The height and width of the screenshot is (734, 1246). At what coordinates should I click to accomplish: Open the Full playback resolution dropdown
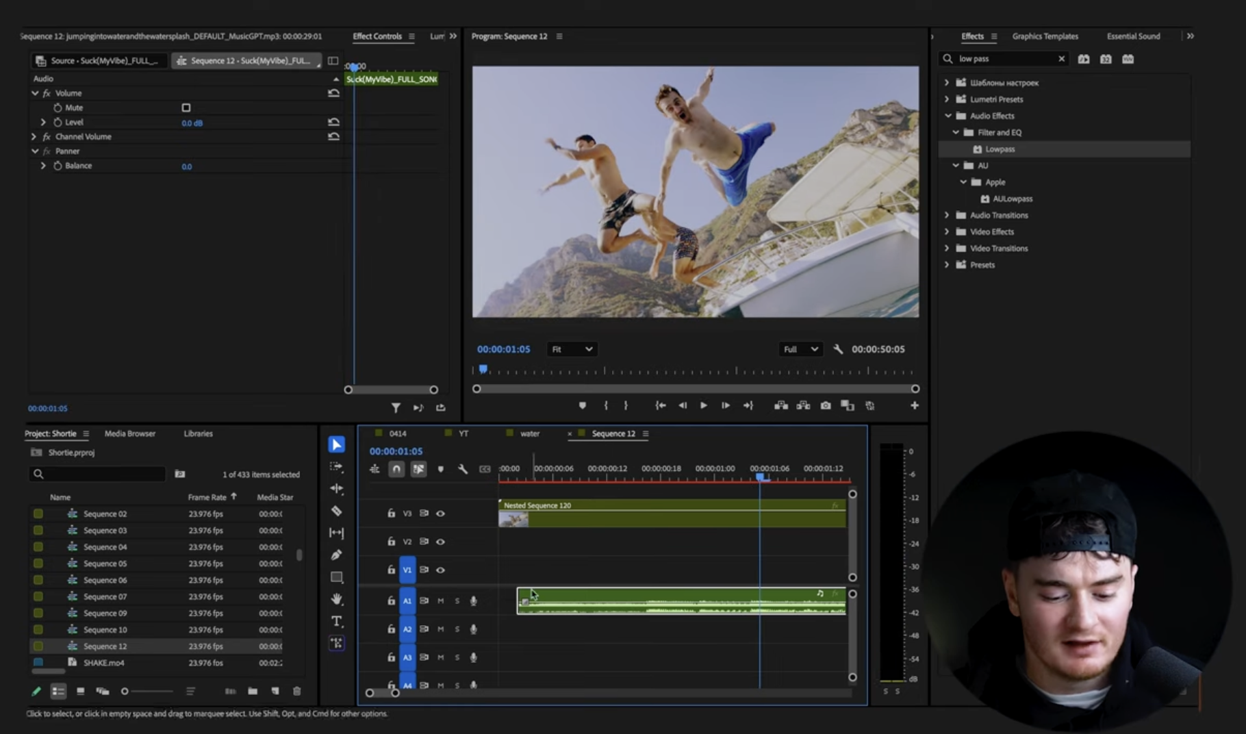click(800, 349)
